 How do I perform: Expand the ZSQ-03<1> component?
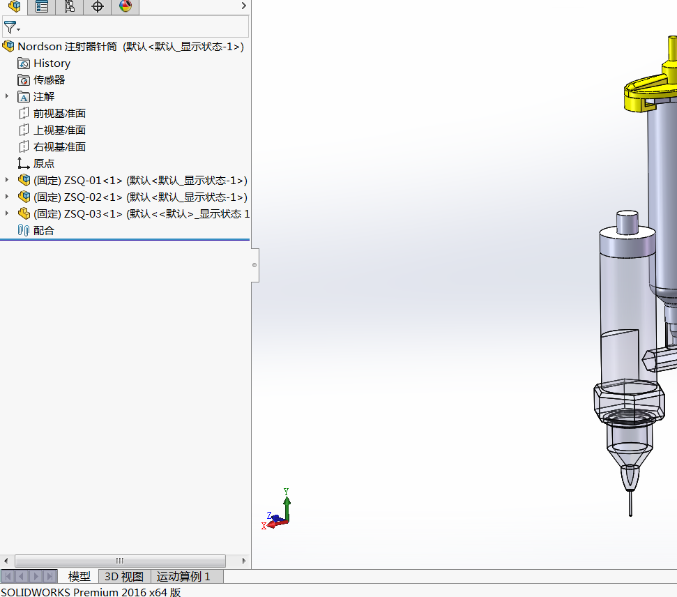click(x=6, y=213)
